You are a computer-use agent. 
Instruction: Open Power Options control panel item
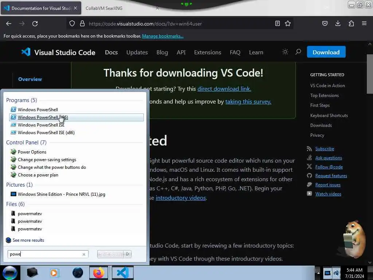coord(76,152)
